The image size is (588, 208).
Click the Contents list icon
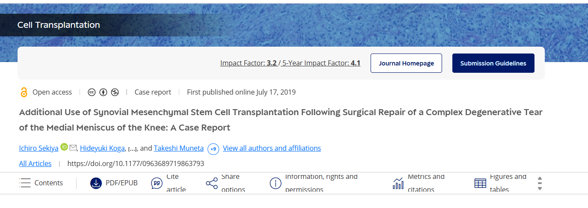click(25, 183)
